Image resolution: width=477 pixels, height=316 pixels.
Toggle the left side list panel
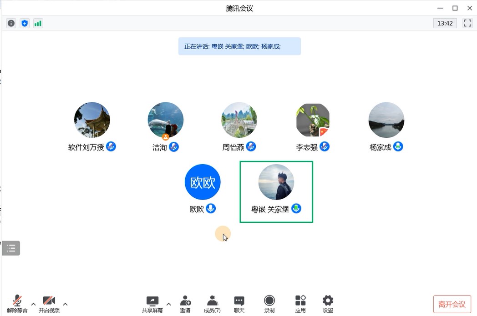coord(11,248)
